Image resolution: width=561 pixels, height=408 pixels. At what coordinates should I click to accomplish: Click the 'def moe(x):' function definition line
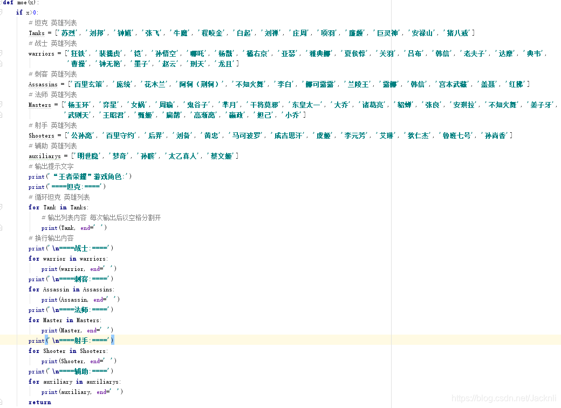pyautogui.click(x=20, y=3)
